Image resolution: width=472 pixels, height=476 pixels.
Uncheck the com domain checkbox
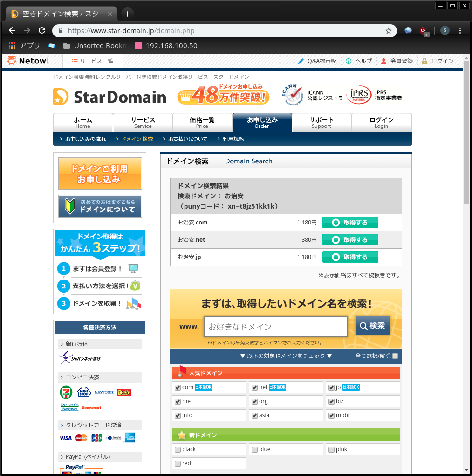(x=178, y=388)
